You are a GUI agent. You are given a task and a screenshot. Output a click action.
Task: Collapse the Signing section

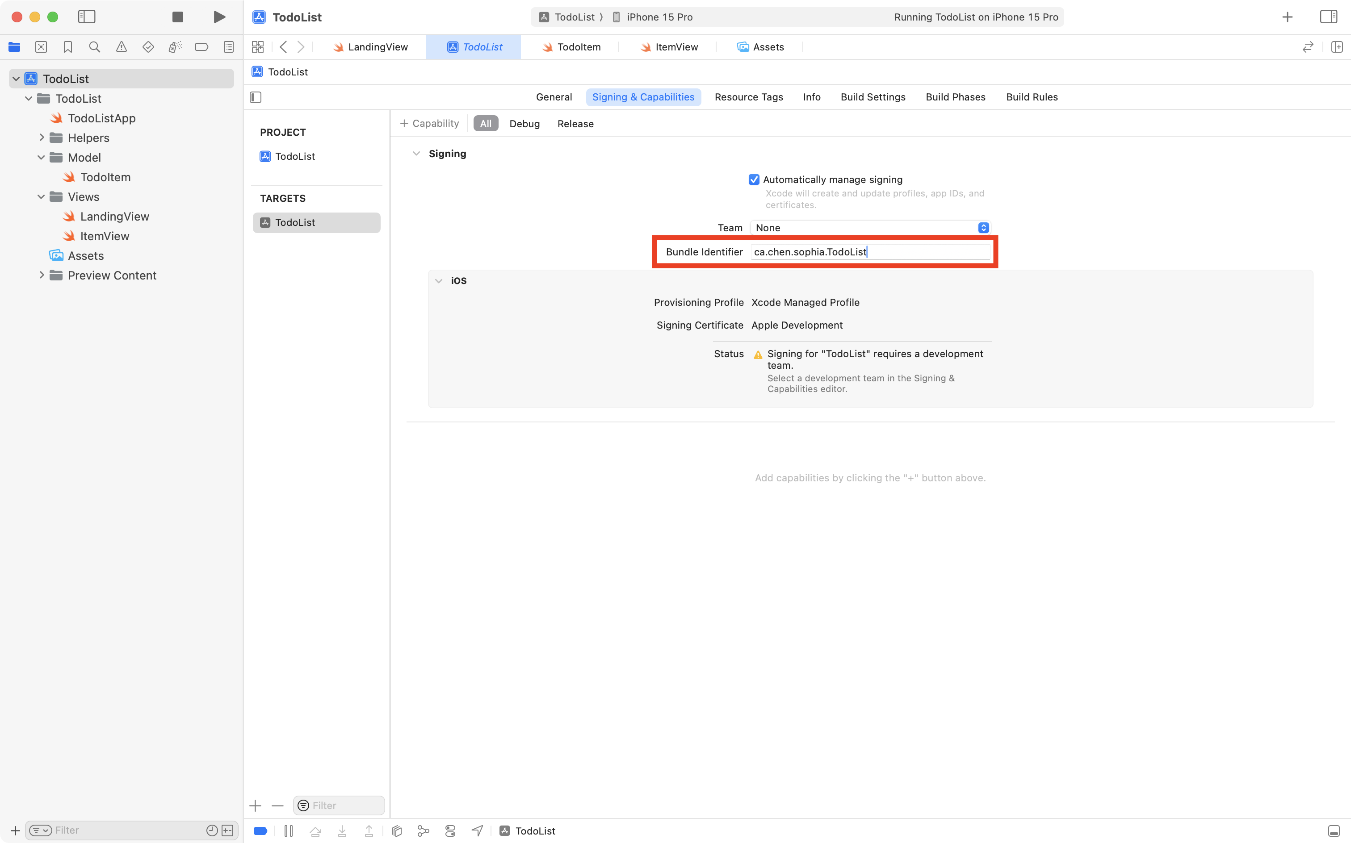tap(416, 153)
